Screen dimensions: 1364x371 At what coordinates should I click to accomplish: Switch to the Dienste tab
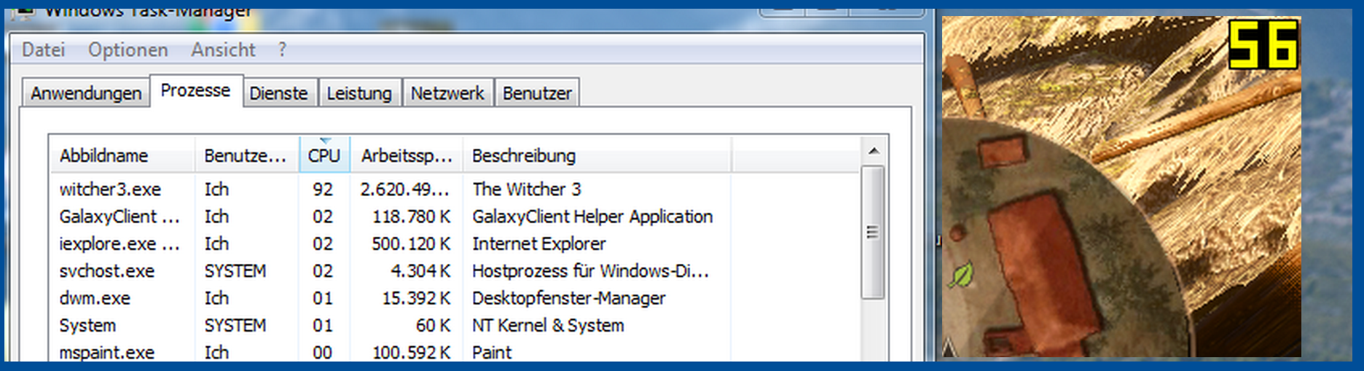pos(279,93)
